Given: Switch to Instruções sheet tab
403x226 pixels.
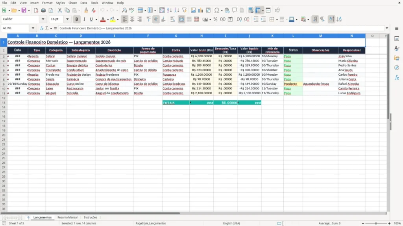Looking at the screenshot, I should tap(90, 217).
